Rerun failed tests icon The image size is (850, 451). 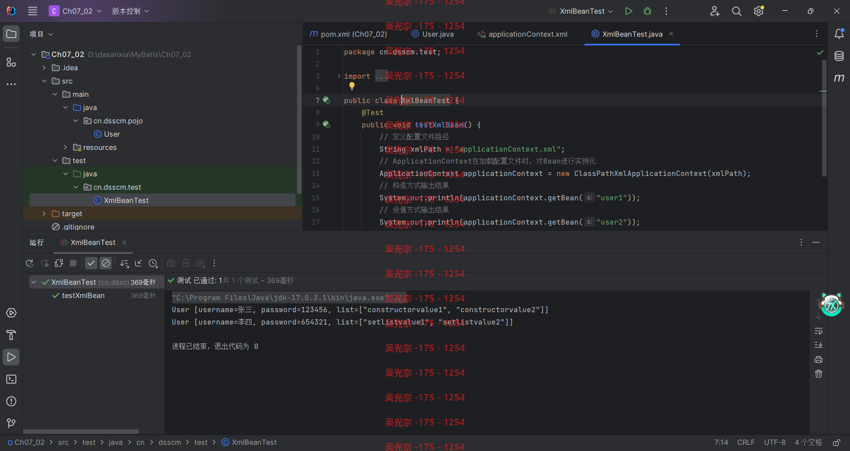click(45, 264)
